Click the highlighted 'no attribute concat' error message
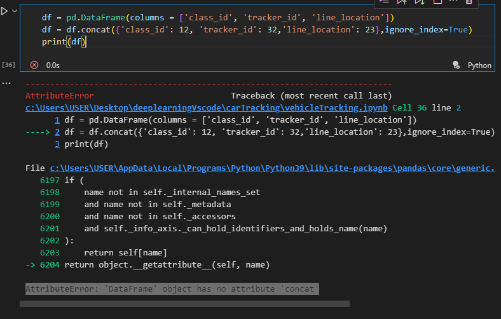Screen dimensions: 501x319 172,289
